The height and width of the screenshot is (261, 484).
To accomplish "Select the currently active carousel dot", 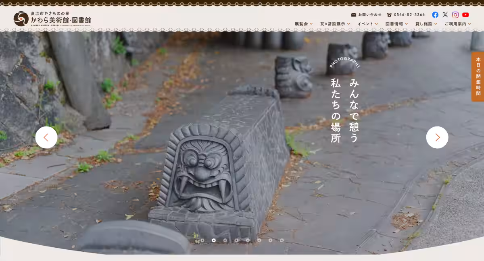I will tap(214, 240).
